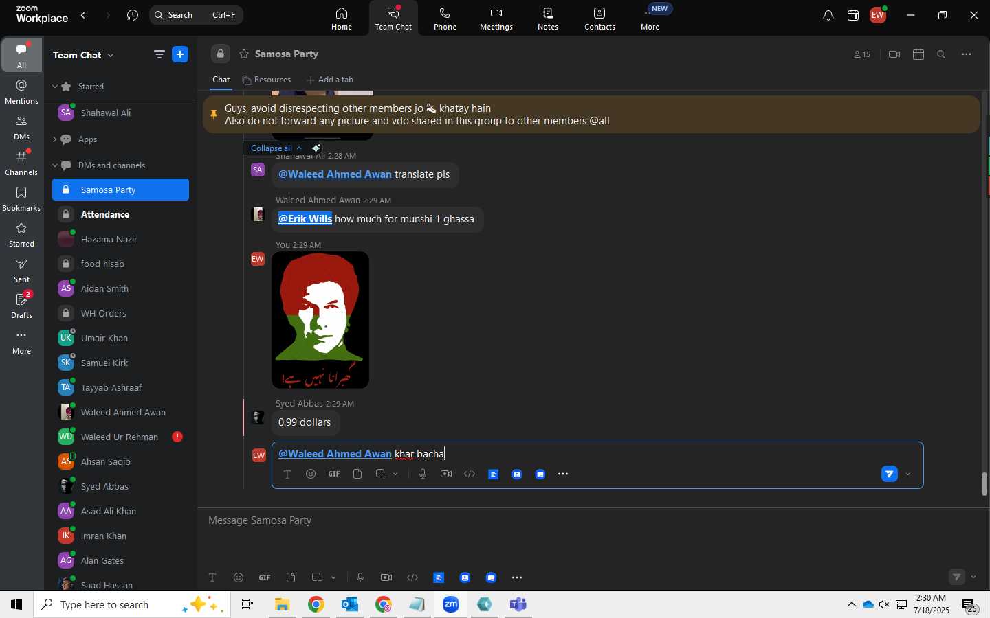This screenshot has width=990, height=618.
Task: Collapse the DMs and channels section
Action: point(55,165)
